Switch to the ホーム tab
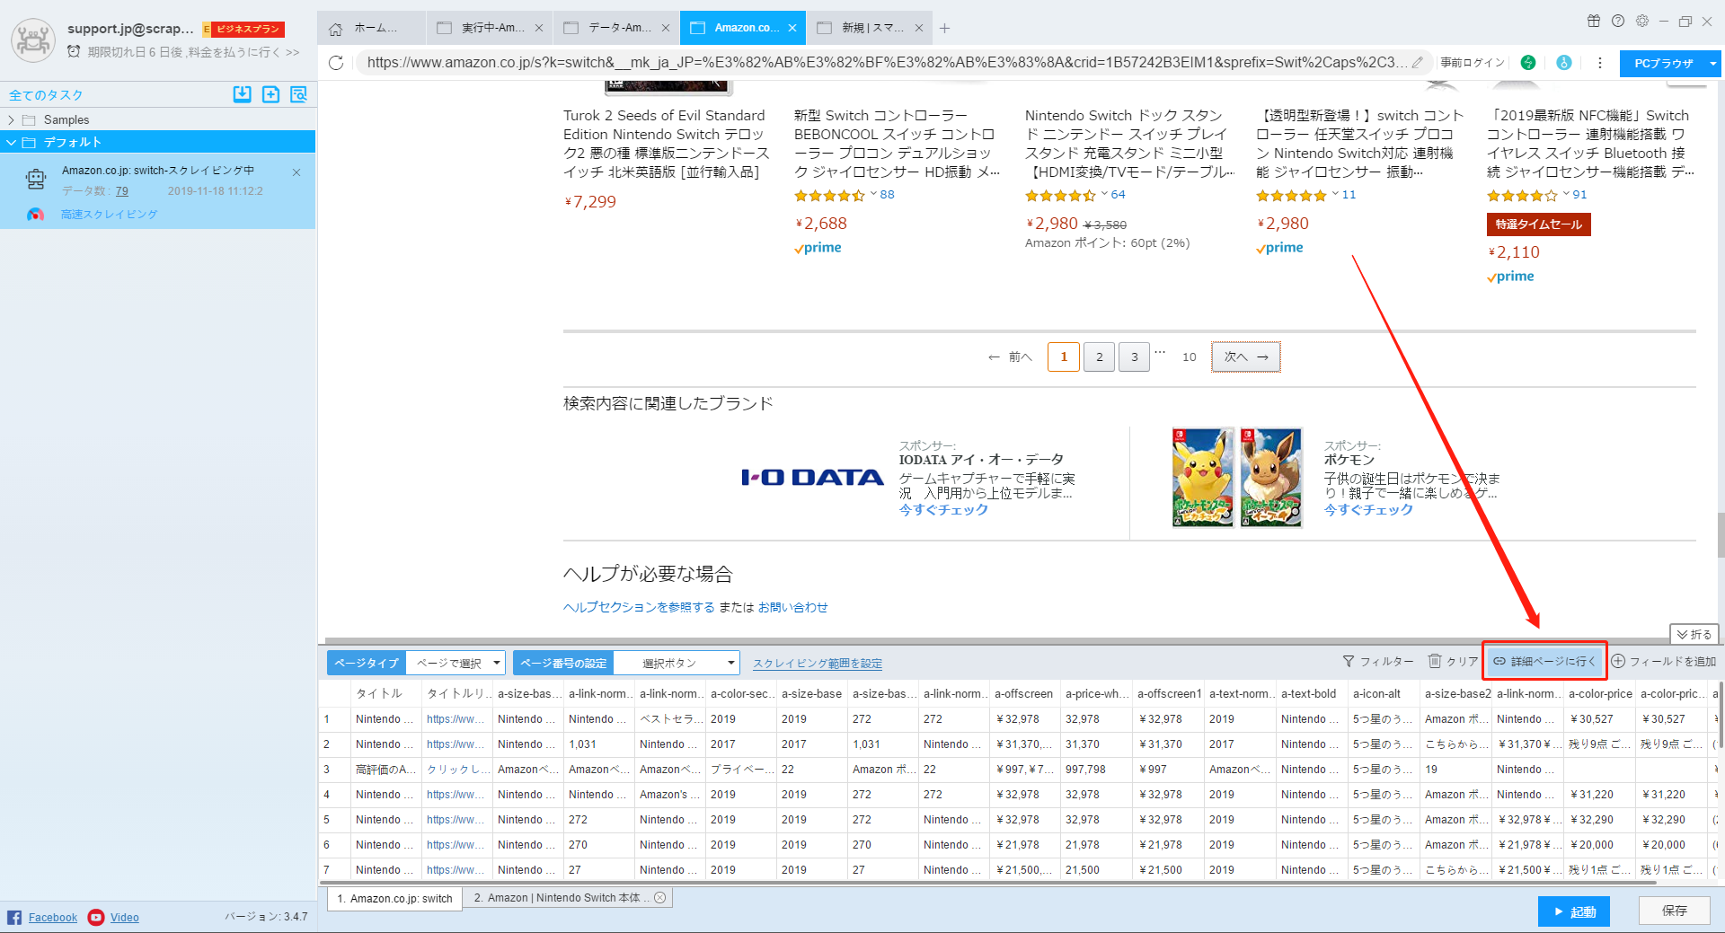This screenshot has height=933, width=1725. coord(372,28)
